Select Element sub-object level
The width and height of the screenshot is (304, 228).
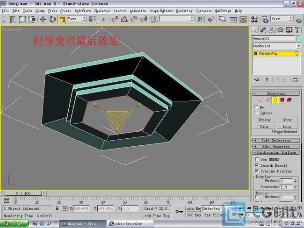point(289,100)
